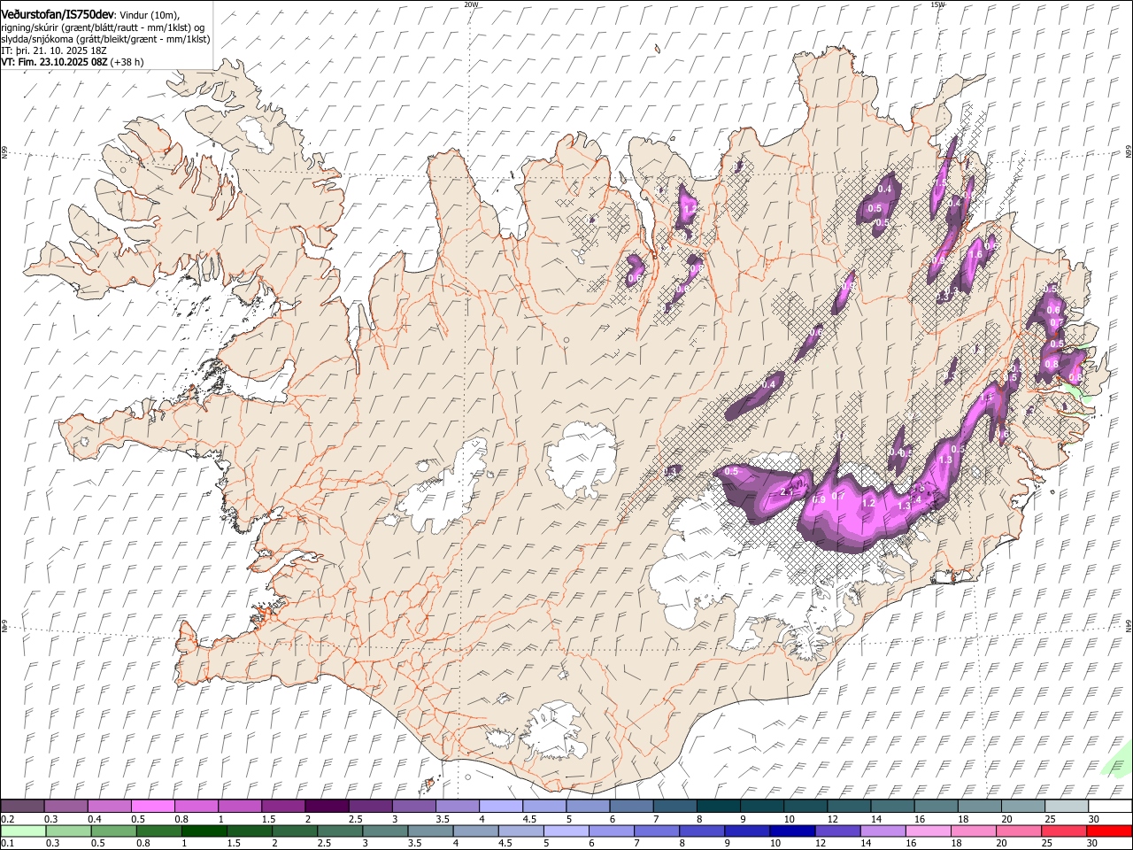Select the snow legend swatch between 0.5 and 0.8
The width and height of the screenshot is (1133, 850).
point(152,807)
